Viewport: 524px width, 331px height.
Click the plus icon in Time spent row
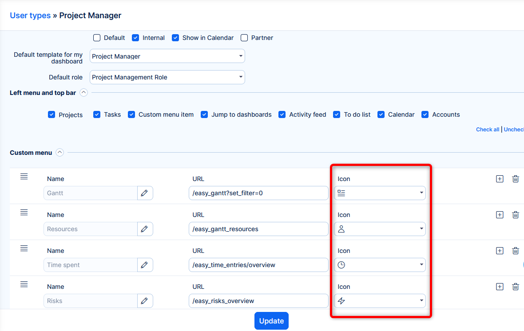[500, 251]
